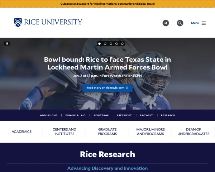Image resolution: width=215 pixels, height=172 pixels.
Task: Select the Academics section tab
Action: click(21, 132)
